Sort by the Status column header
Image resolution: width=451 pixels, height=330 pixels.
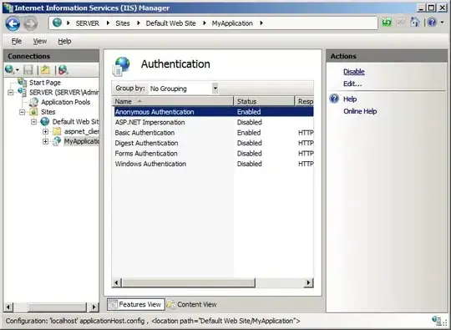pos(264,101)
